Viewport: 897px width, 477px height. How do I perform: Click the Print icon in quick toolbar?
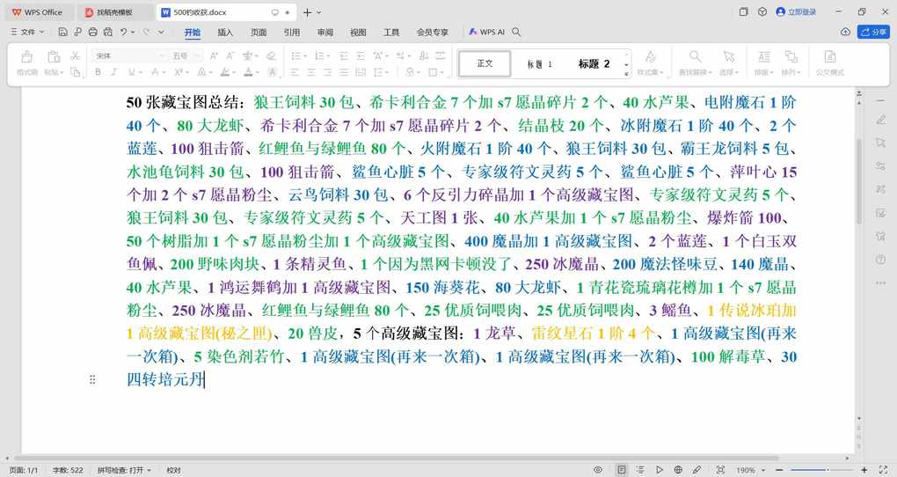[x=92, y=32]
